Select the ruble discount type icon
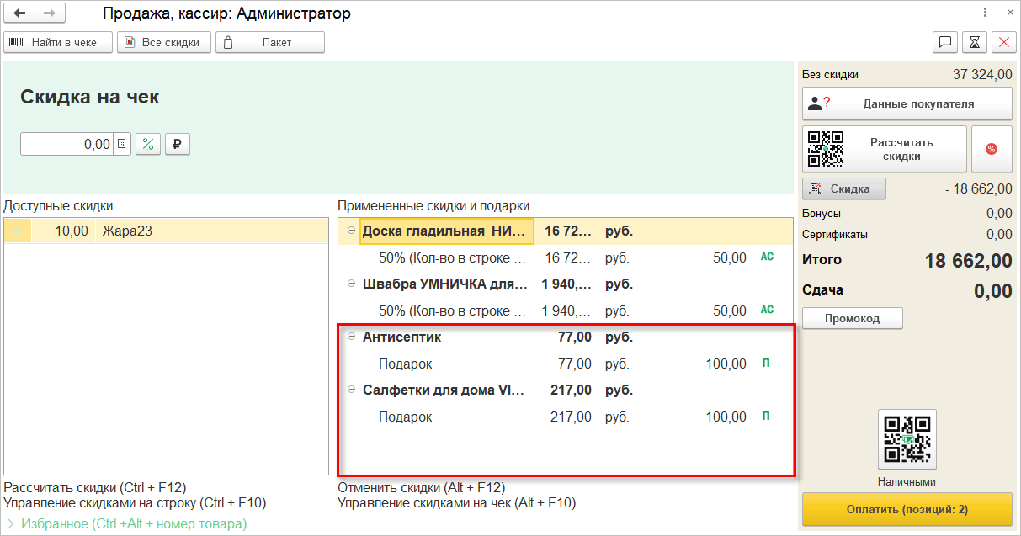1021x536 pixels. tap(177, 144)
